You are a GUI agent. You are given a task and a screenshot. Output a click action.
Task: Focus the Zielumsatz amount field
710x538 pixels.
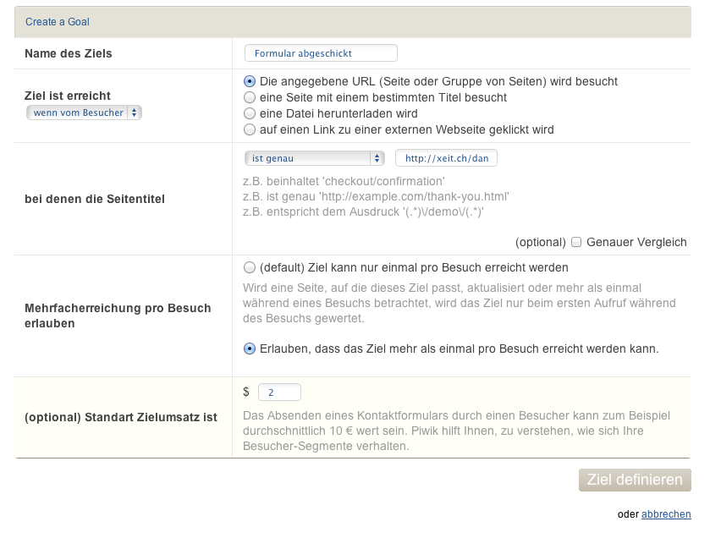click(279, 393)
